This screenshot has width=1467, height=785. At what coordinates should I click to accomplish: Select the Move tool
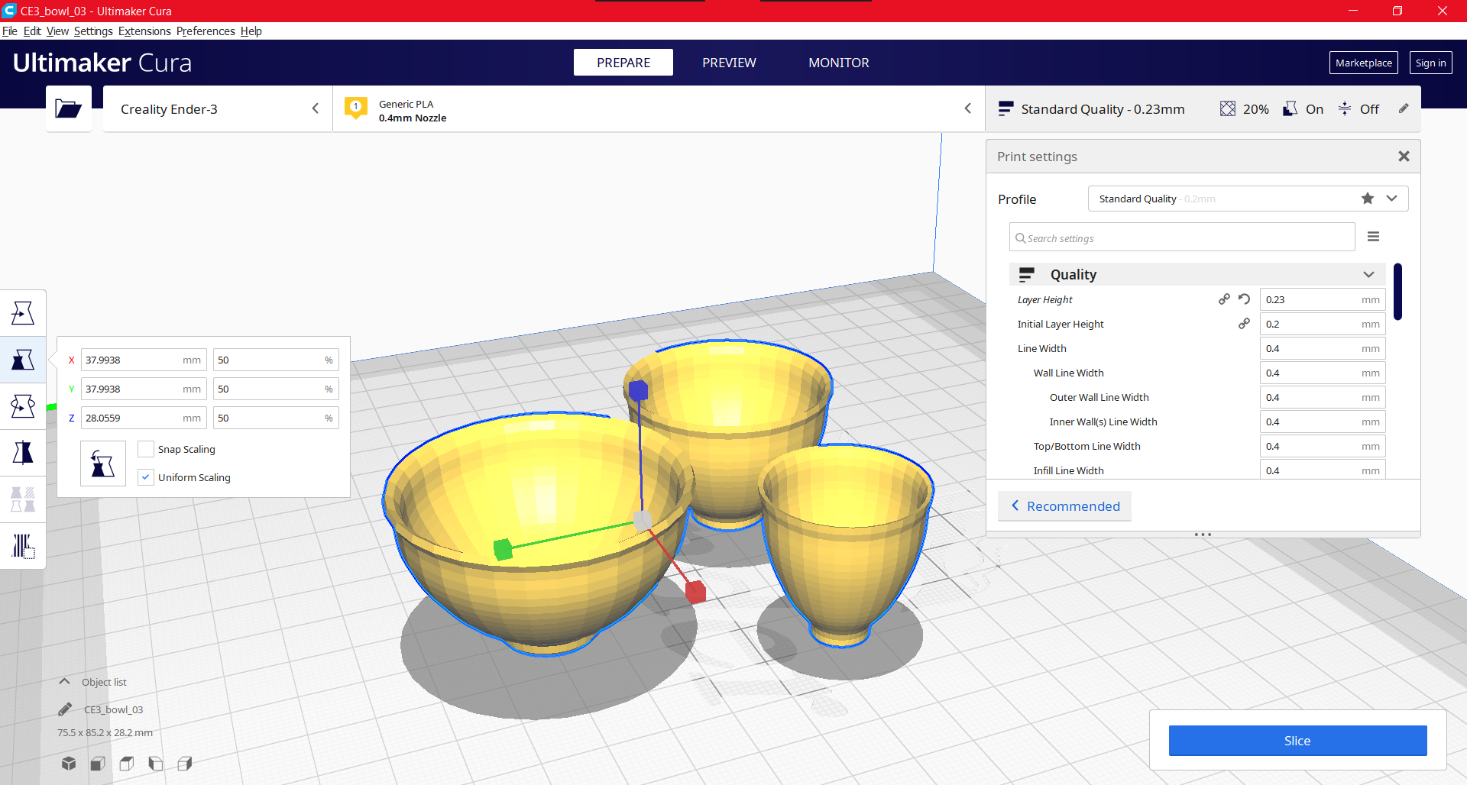(23, 312)
